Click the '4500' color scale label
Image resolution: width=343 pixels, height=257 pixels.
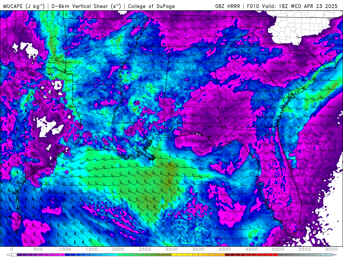point(252,249)
